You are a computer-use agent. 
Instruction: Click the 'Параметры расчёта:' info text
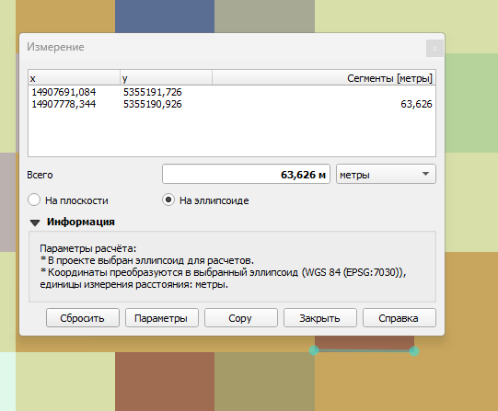point(88,248)
